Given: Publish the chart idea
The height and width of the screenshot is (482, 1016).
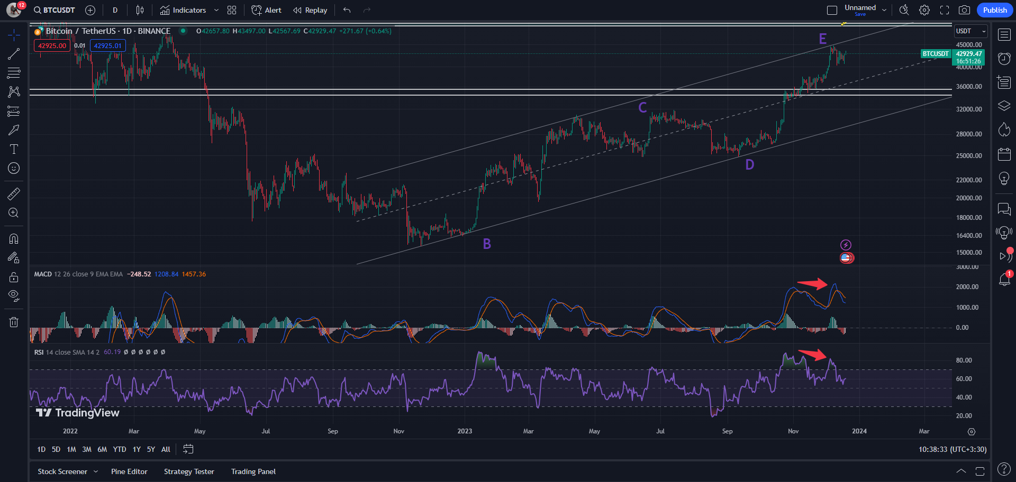Looking at the screenshot, I should pos(995,10).
